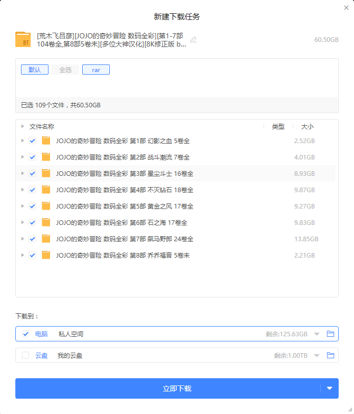Expand all files via 文件名称 header arrow
This screenshot has width=354, height=414.
click(x=22, y=126)
